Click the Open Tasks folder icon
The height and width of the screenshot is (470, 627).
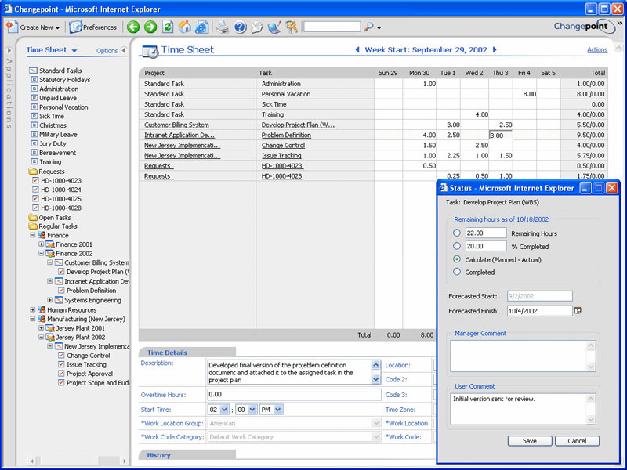click(33, 218)
